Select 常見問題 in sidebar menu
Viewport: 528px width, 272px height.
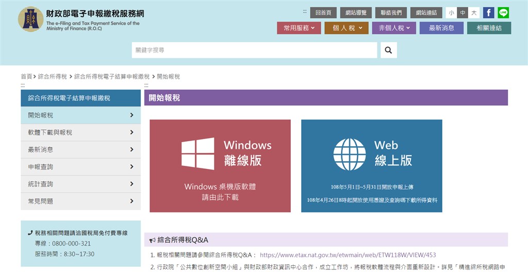pos(81,201)
